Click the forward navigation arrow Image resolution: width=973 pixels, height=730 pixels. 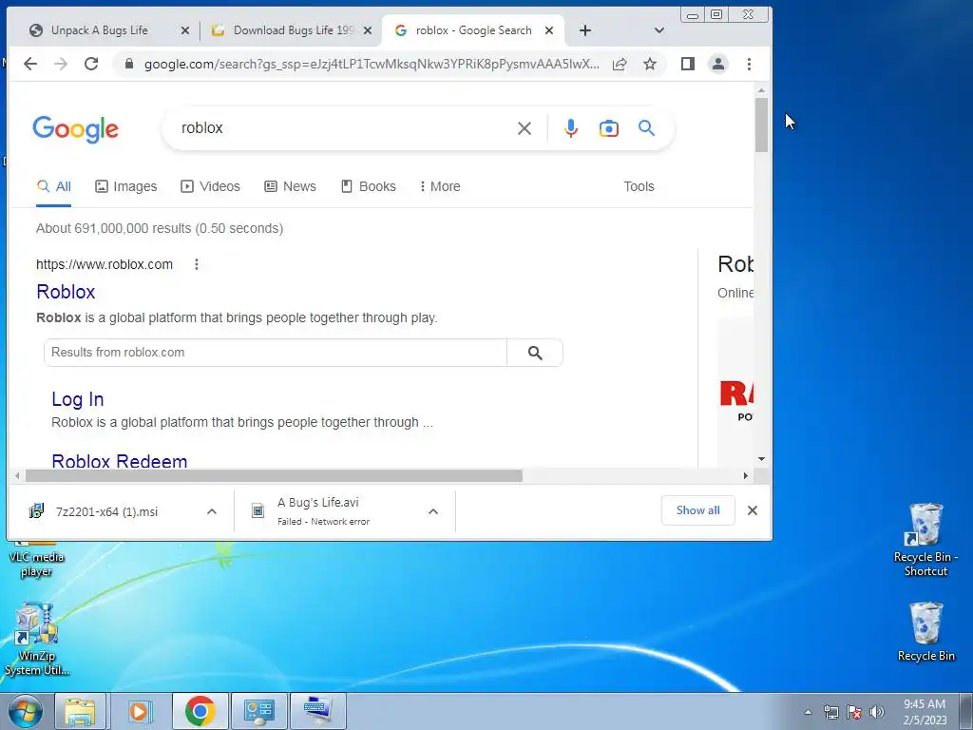pos(61,64)
